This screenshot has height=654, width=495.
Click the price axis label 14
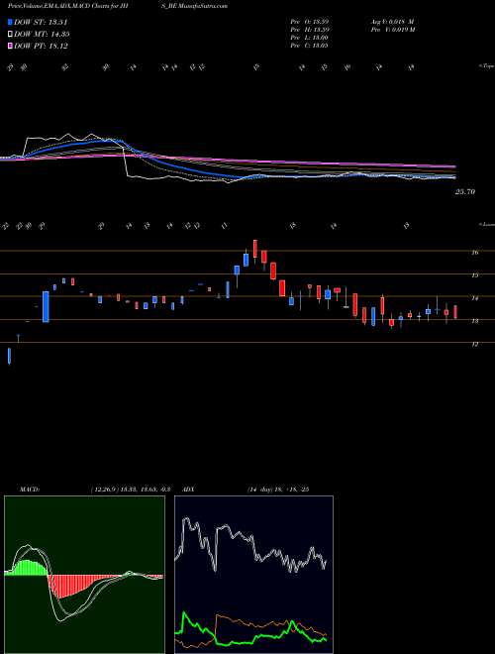(x=474, y=298)
